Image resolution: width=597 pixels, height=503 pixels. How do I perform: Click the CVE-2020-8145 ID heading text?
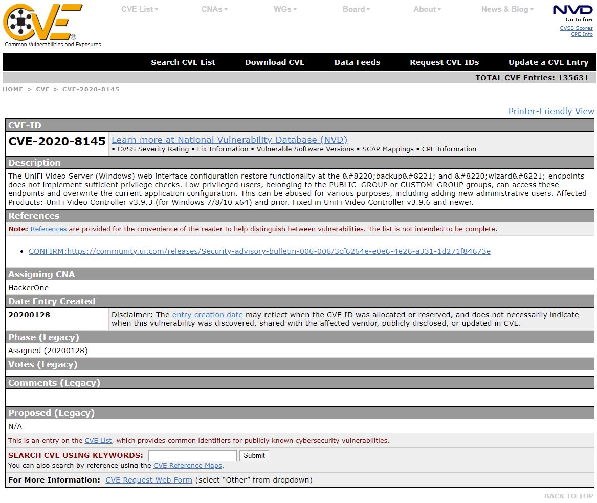(57, 141)
